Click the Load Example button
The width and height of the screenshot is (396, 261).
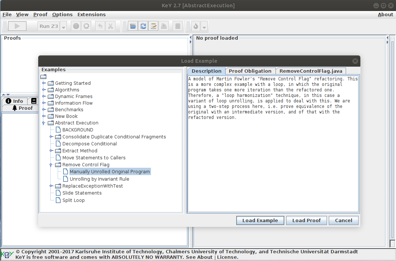[260, 220]
